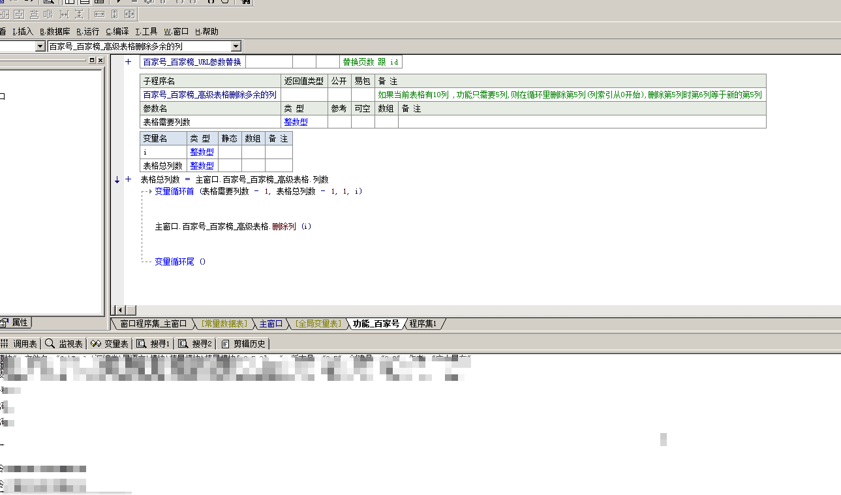The height and width of the screenshot is (495, 841).
Task: Click the 表格总列数 = 主窗口 assignment line
Action: pyautogui.click(x=234, y=179)
